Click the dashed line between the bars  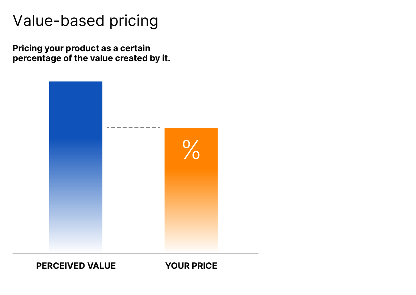pos(133,128)
